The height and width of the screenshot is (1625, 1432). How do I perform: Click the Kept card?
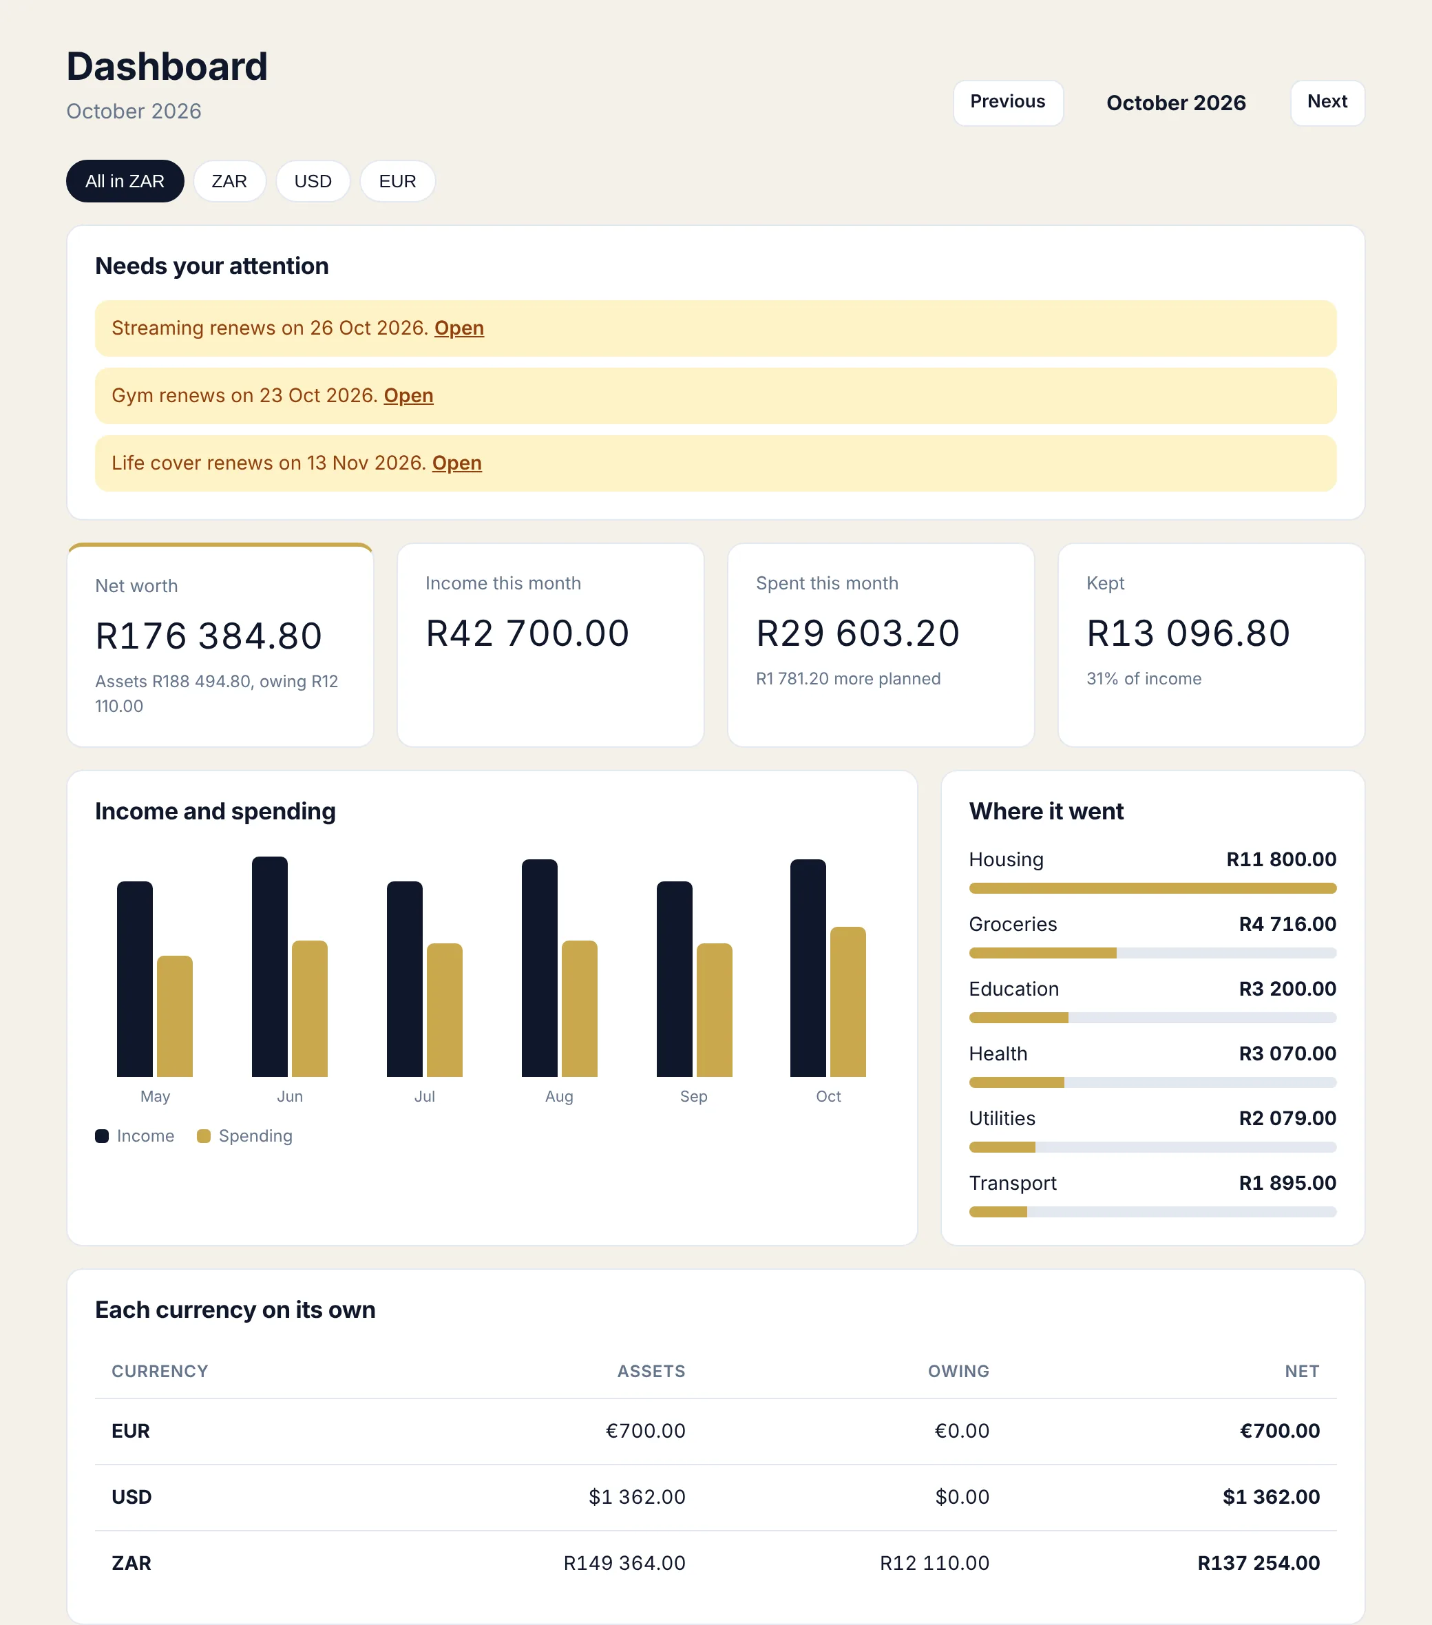[x=1211, y=644]
